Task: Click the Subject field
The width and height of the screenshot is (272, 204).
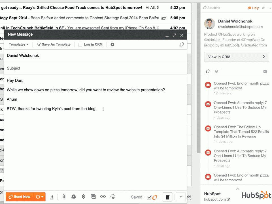Action: point(95,68)
